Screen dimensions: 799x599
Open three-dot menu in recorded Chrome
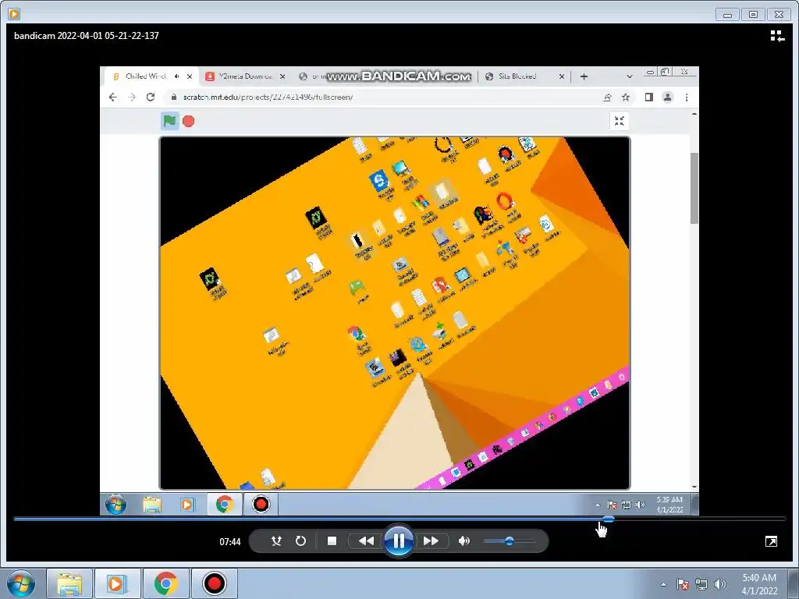687,97
